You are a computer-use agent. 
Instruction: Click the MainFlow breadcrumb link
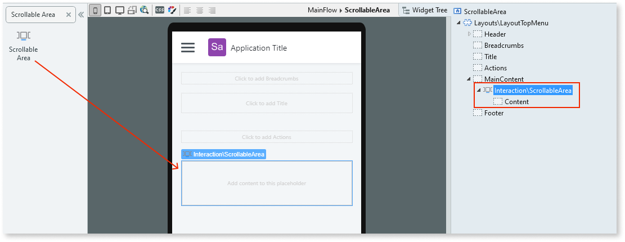[x=323, y=10]
